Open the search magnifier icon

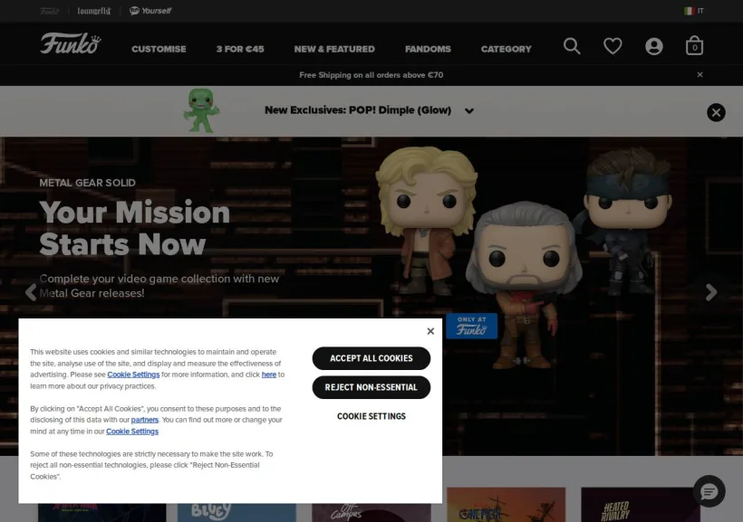(572, 46)
